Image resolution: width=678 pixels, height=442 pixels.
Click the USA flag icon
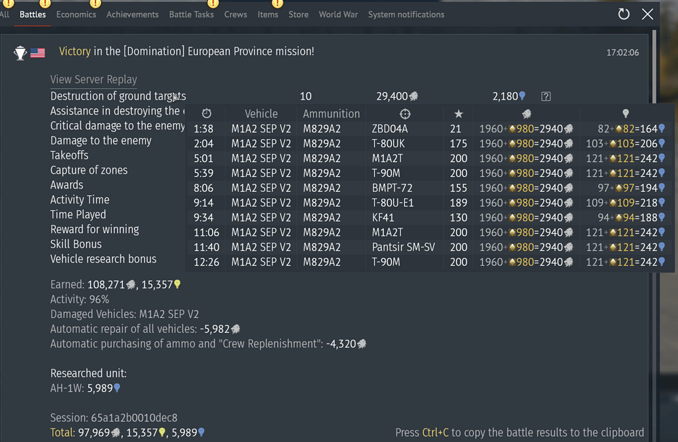38,53
